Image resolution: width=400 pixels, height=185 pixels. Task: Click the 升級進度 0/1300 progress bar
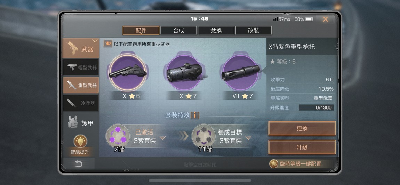(316, 108)
